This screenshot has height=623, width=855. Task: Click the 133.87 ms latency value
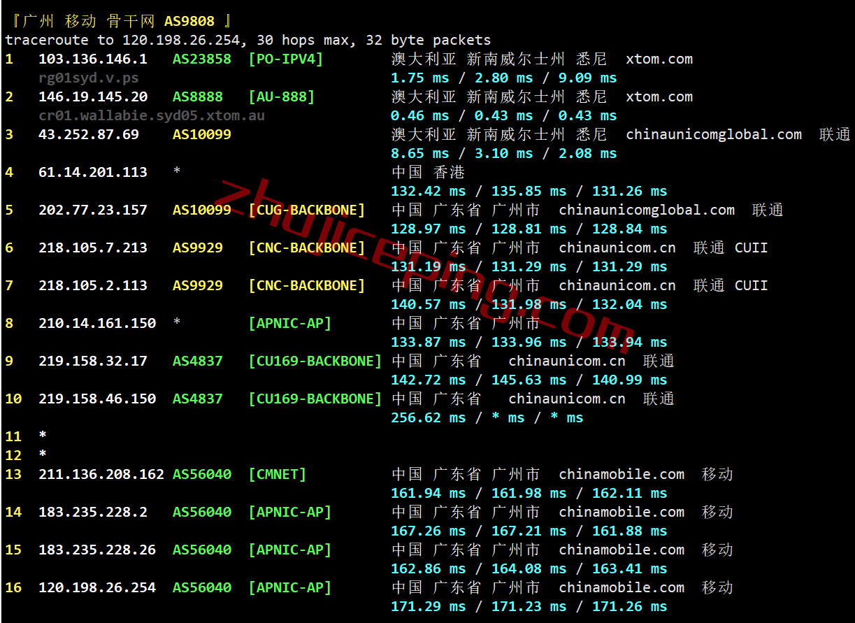429,343
